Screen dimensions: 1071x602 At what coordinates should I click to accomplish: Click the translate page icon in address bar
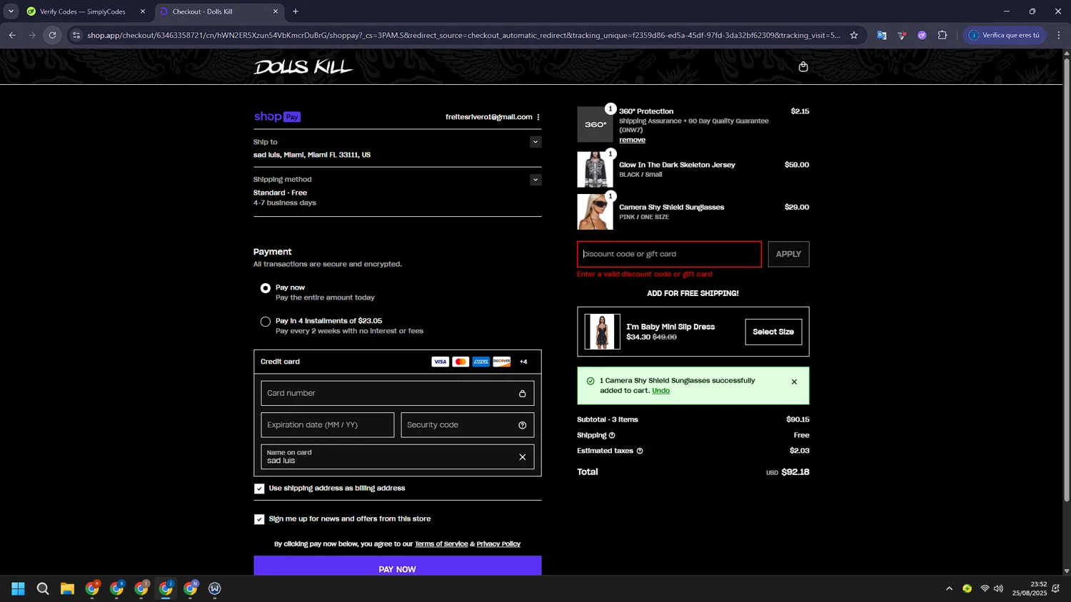[882, 35]
